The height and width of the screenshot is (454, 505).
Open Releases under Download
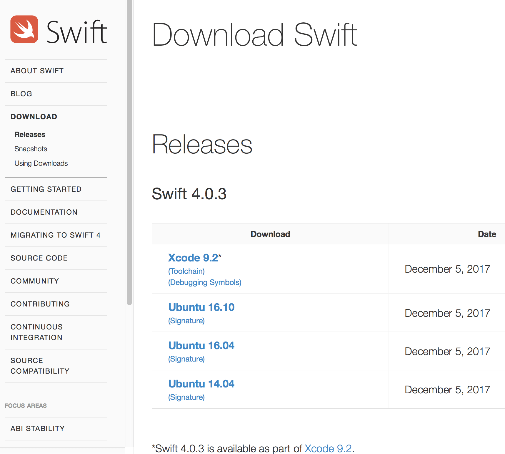click(x=30, y=135)
